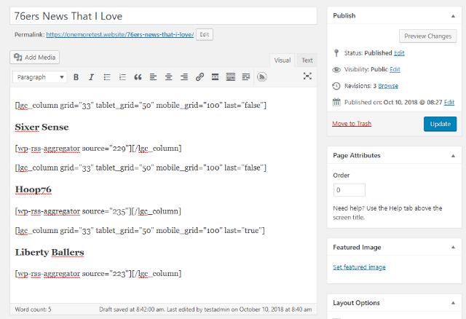Click the source="223" shortcode line
This screenshot has height=319, width=466.
pos(98,274)
